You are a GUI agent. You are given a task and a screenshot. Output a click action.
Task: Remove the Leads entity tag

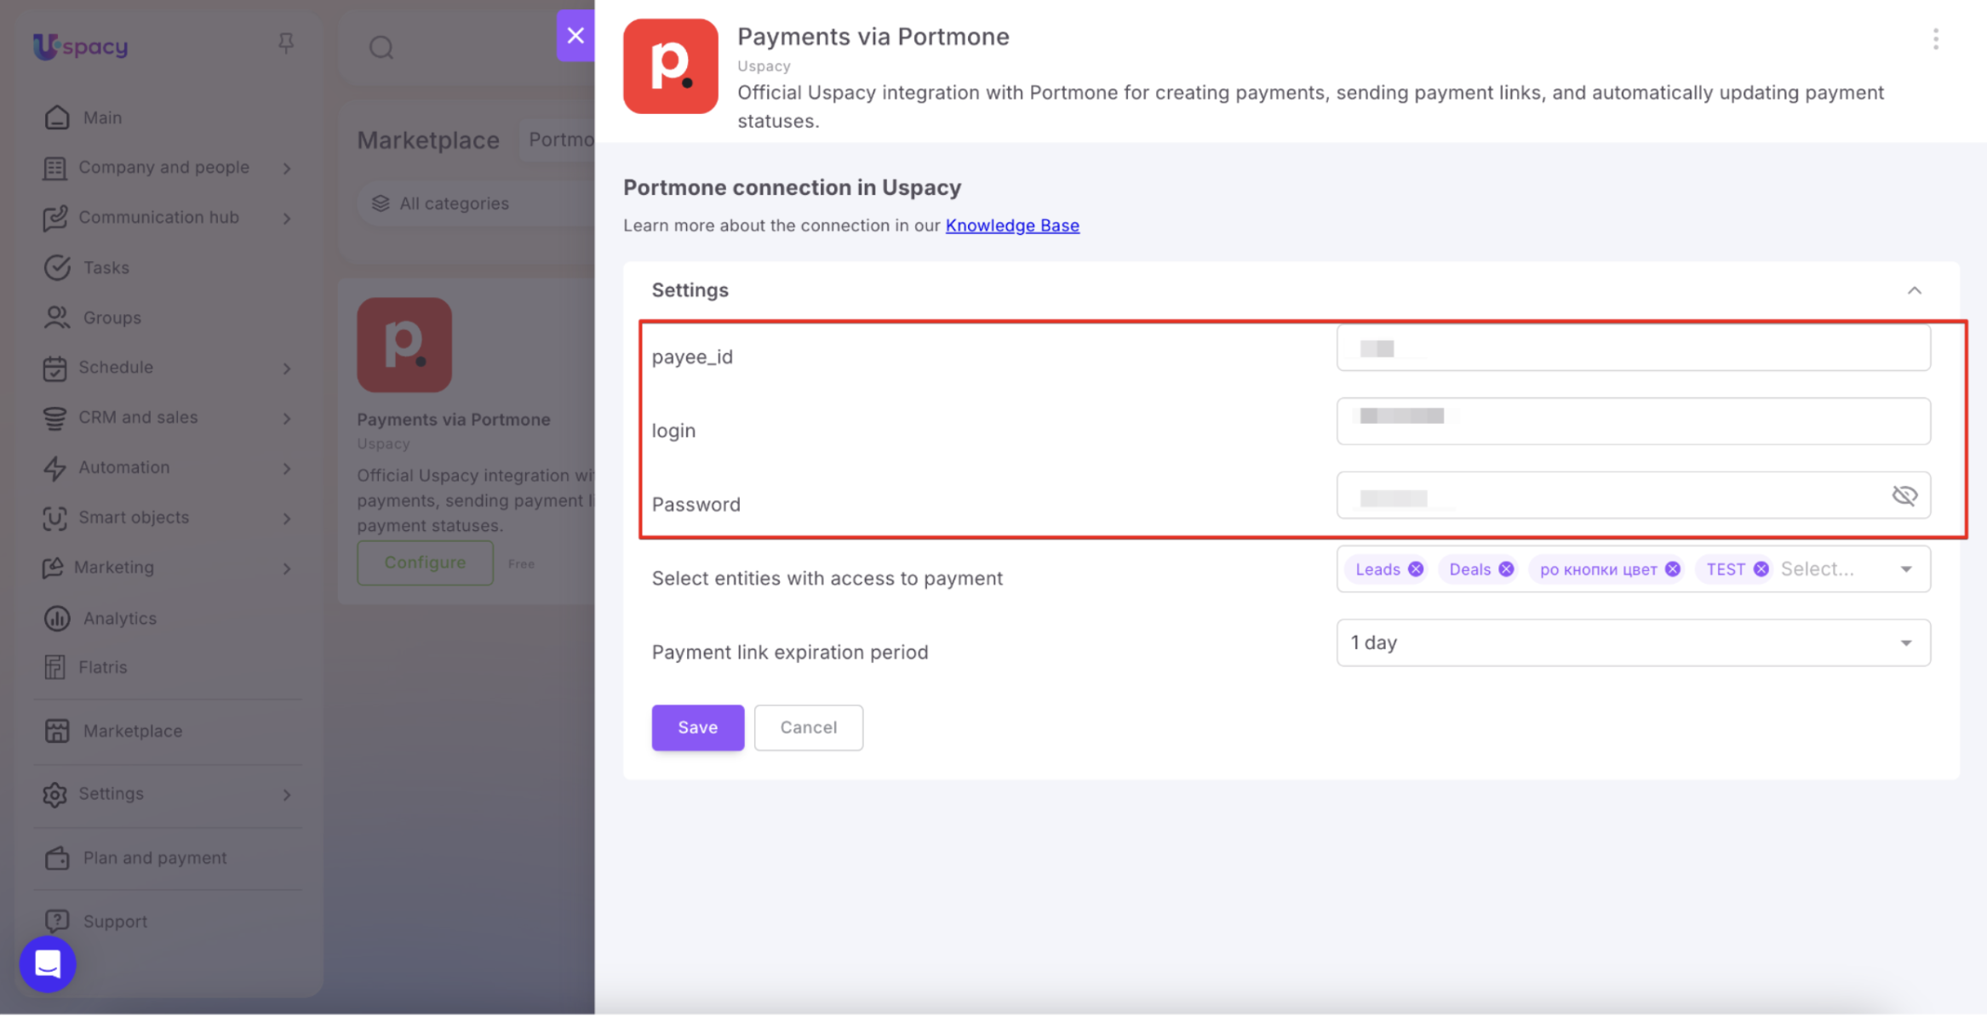(x=1416, y=569)
